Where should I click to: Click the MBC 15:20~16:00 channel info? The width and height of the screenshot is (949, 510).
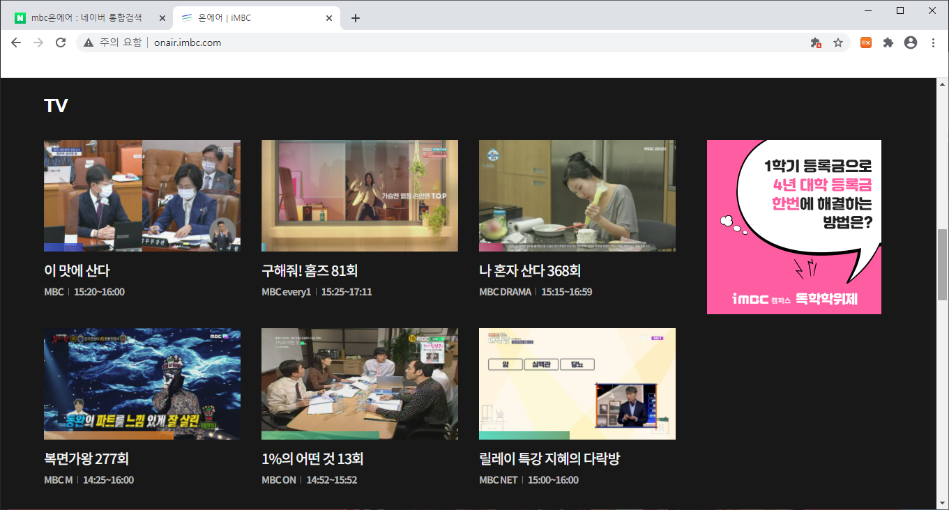coord(84,292)
